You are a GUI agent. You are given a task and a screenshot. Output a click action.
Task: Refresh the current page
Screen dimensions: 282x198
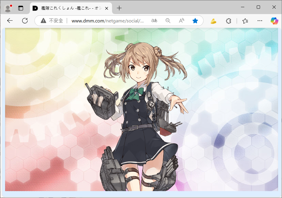coord(25,21)
